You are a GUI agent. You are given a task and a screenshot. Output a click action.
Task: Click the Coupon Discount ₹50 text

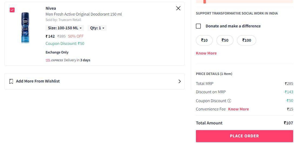click(65, 44)
